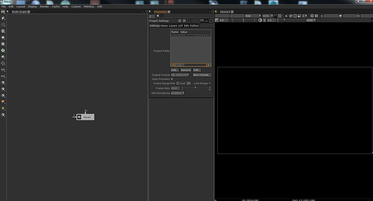Open the Render menu
373x201 pixels.
[44, 6]
